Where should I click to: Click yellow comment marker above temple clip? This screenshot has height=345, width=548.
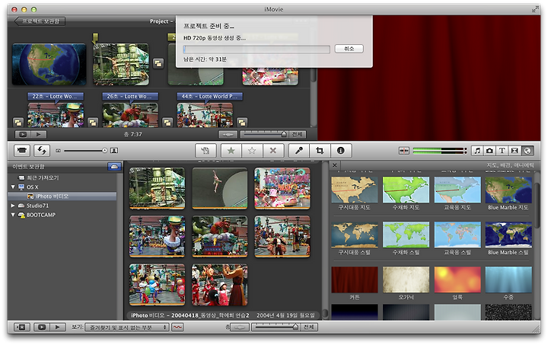coord(95,38)
